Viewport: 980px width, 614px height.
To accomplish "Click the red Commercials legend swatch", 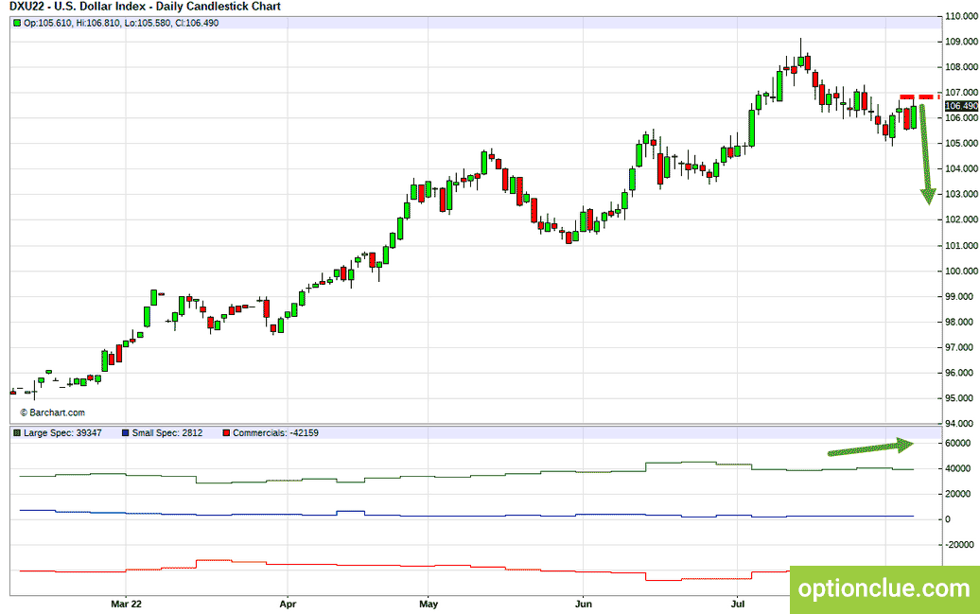I will 226,432.
